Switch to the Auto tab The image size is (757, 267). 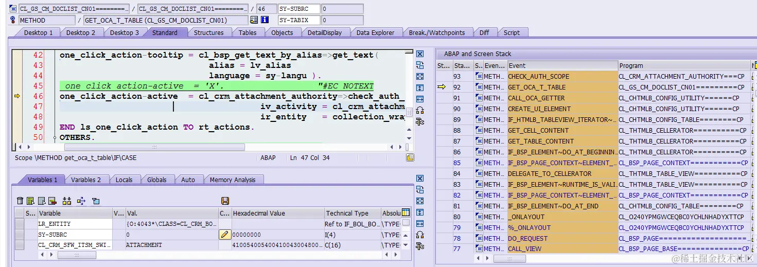(x=188, y=180)
